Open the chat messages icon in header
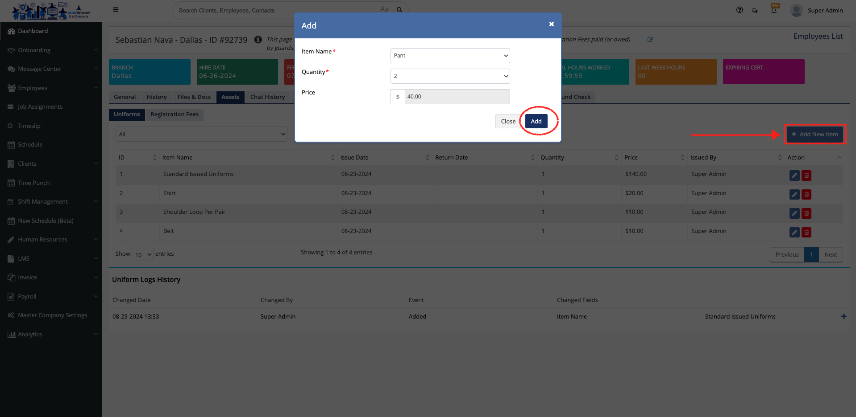Screen dimensions: 856x417 (x=755, y=10)
